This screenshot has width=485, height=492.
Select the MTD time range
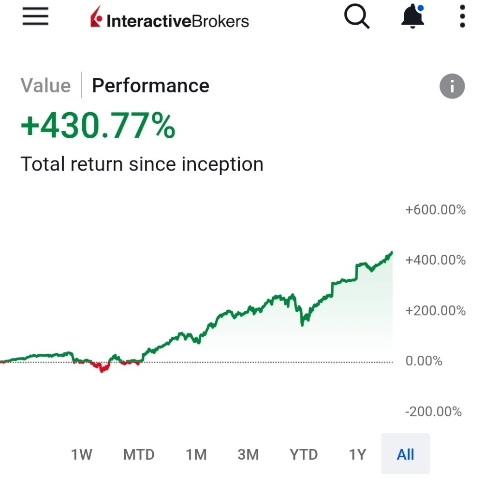coord(139,454)
